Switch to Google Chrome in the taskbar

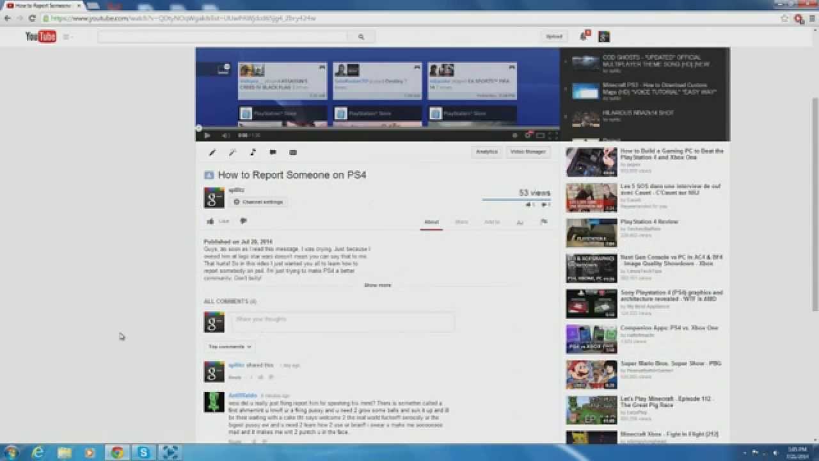pyautogui.click(x=117, y=453)
